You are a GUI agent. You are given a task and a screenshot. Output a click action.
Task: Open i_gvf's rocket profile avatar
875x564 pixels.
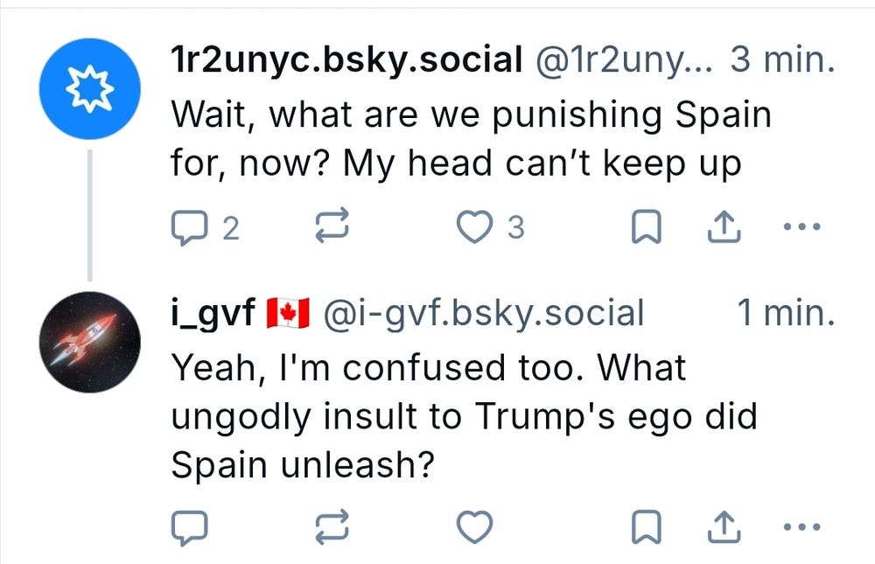(90, 341)
